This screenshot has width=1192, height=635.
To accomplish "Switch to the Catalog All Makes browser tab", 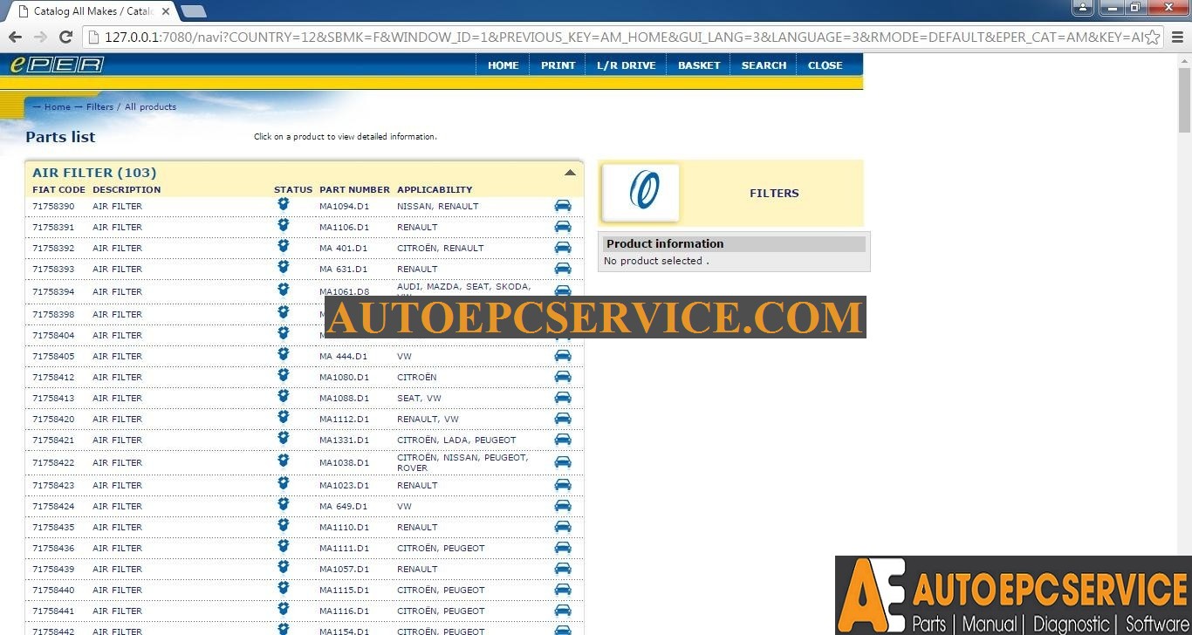I will click(87, 11).
